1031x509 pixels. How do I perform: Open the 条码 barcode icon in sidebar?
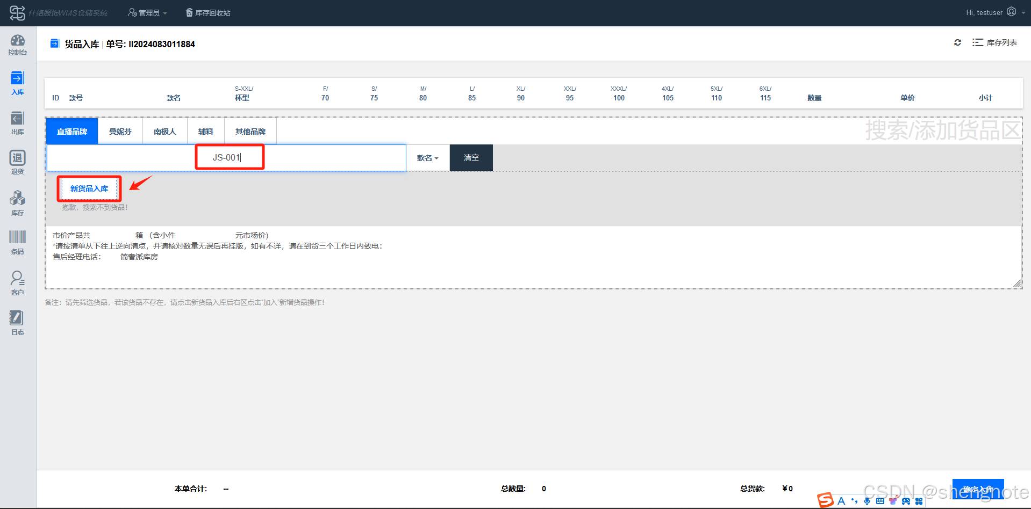(x=18, y=242)
